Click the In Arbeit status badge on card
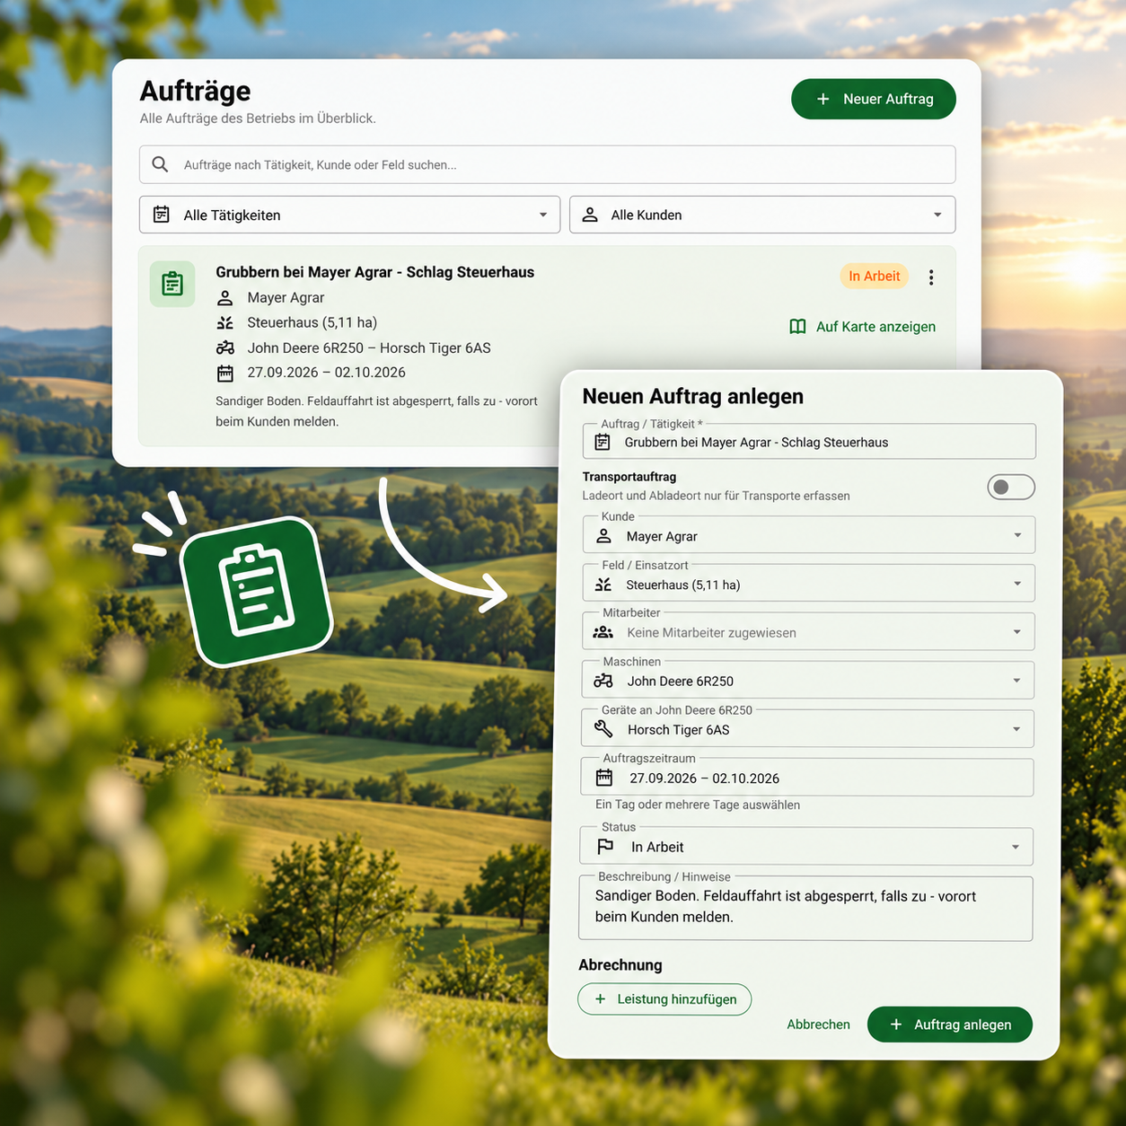Image resolution: width=1126 pixels, height=1126 pixels. [875, 276]
